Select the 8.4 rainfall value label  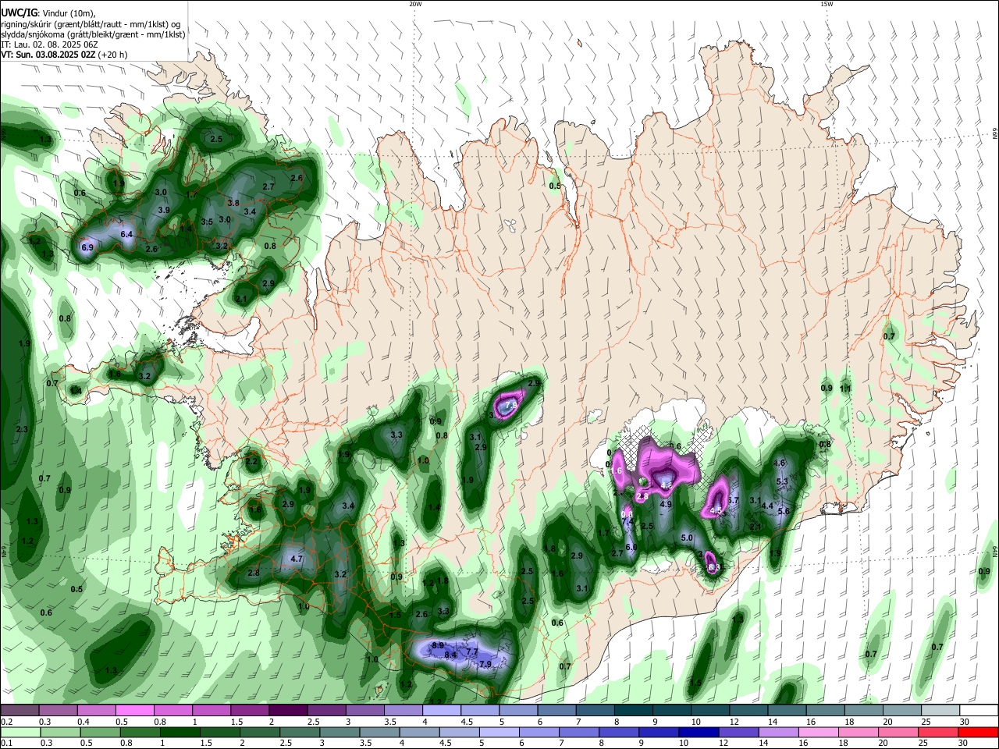[450, 655]
